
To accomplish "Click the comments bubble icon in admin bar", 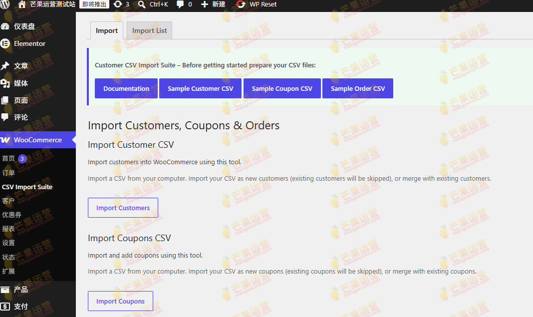I will [x=180, y=4].
